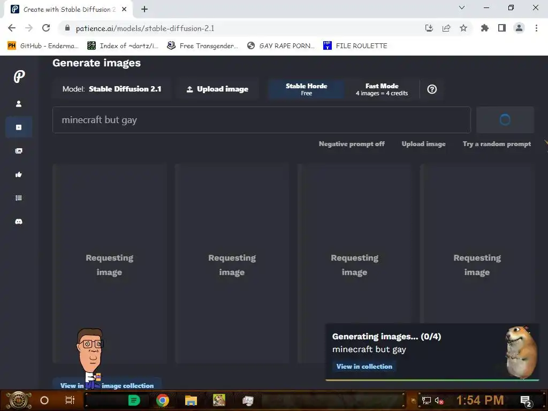Open the list icon in sidebar
The image size is (548, 411).
pyautogui.click(x=19, y=198)
